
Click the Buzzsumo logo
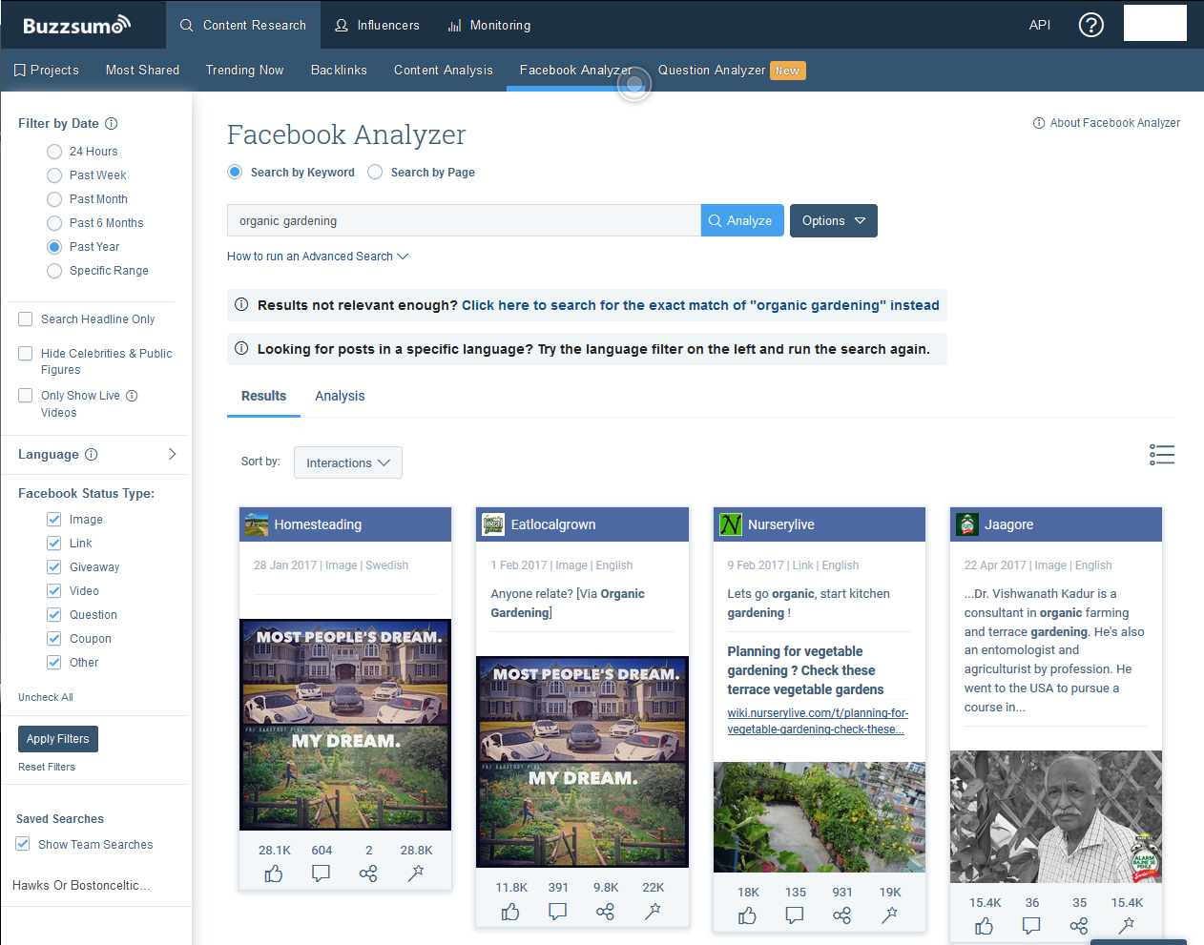pos(76,25)
